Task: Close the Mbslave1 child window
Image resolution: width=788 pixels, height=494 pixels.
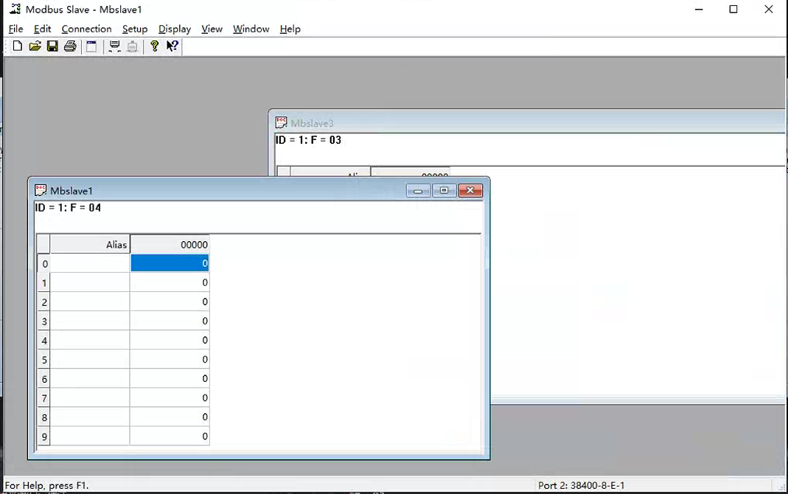Action: pyautogui.click(x=470, y=190)
